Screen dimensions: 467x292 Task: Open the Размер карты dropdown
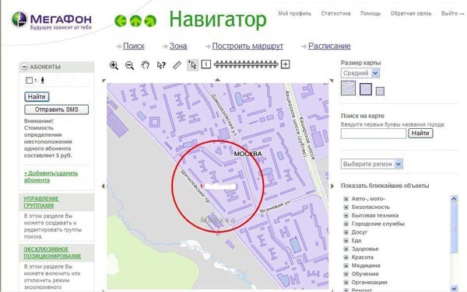(x=360, y=73)
